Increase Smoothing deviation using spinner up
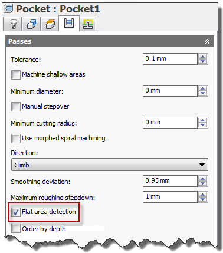Viewport: 223px width, 253px height. (203, 179)
